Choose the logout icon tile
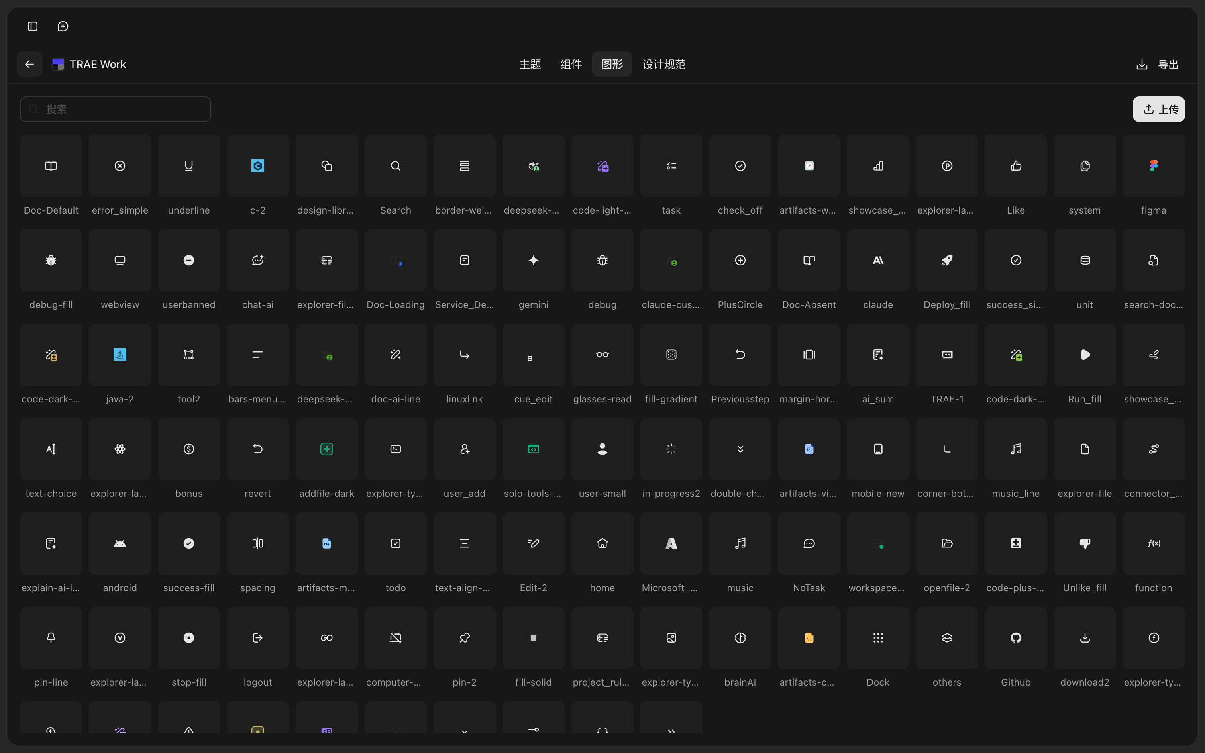Screen dimensions: 1205x753 click(x=258, y=638)
